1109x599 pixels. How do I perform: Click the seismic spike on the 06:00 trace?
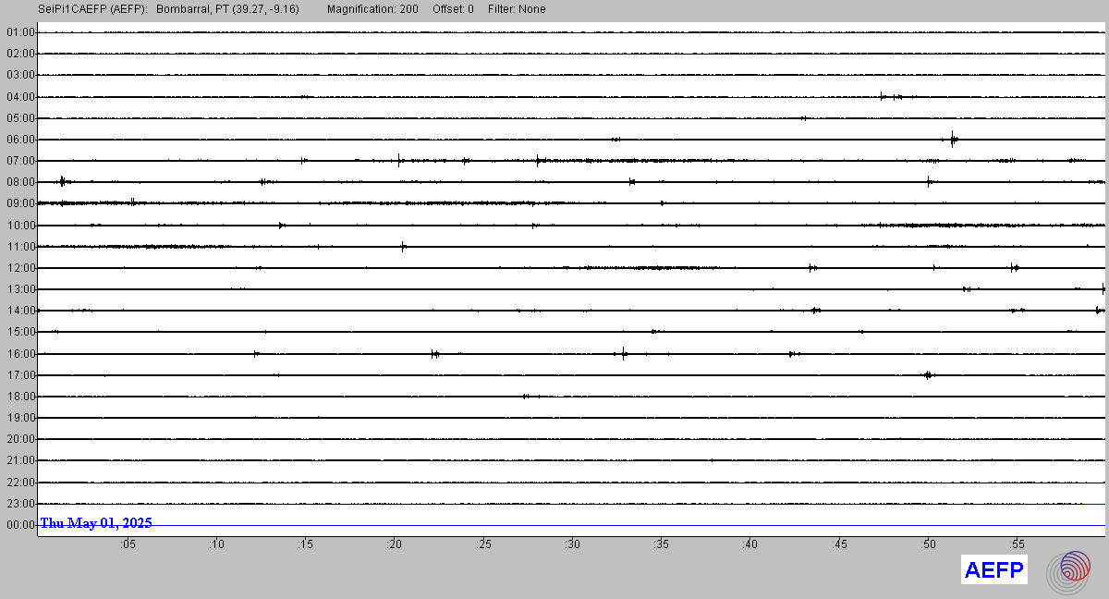pos(953,140)
